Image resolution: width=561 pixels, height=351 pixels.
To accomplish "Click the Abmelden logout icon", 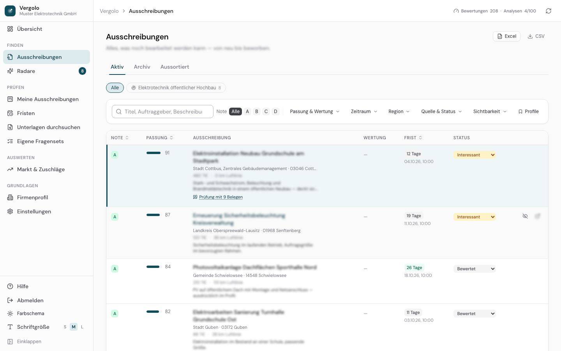I will tap(10, 300).
